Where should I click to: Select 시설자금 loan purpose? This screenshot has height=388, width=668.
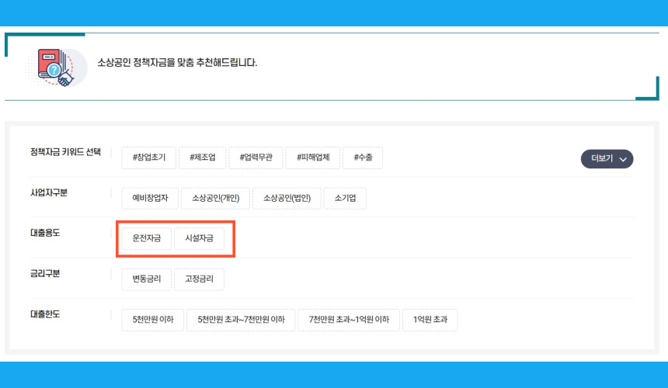[x=199, y=238]
